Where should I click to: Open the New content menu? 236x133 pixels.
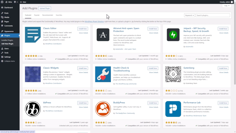[x=23, y=2]
